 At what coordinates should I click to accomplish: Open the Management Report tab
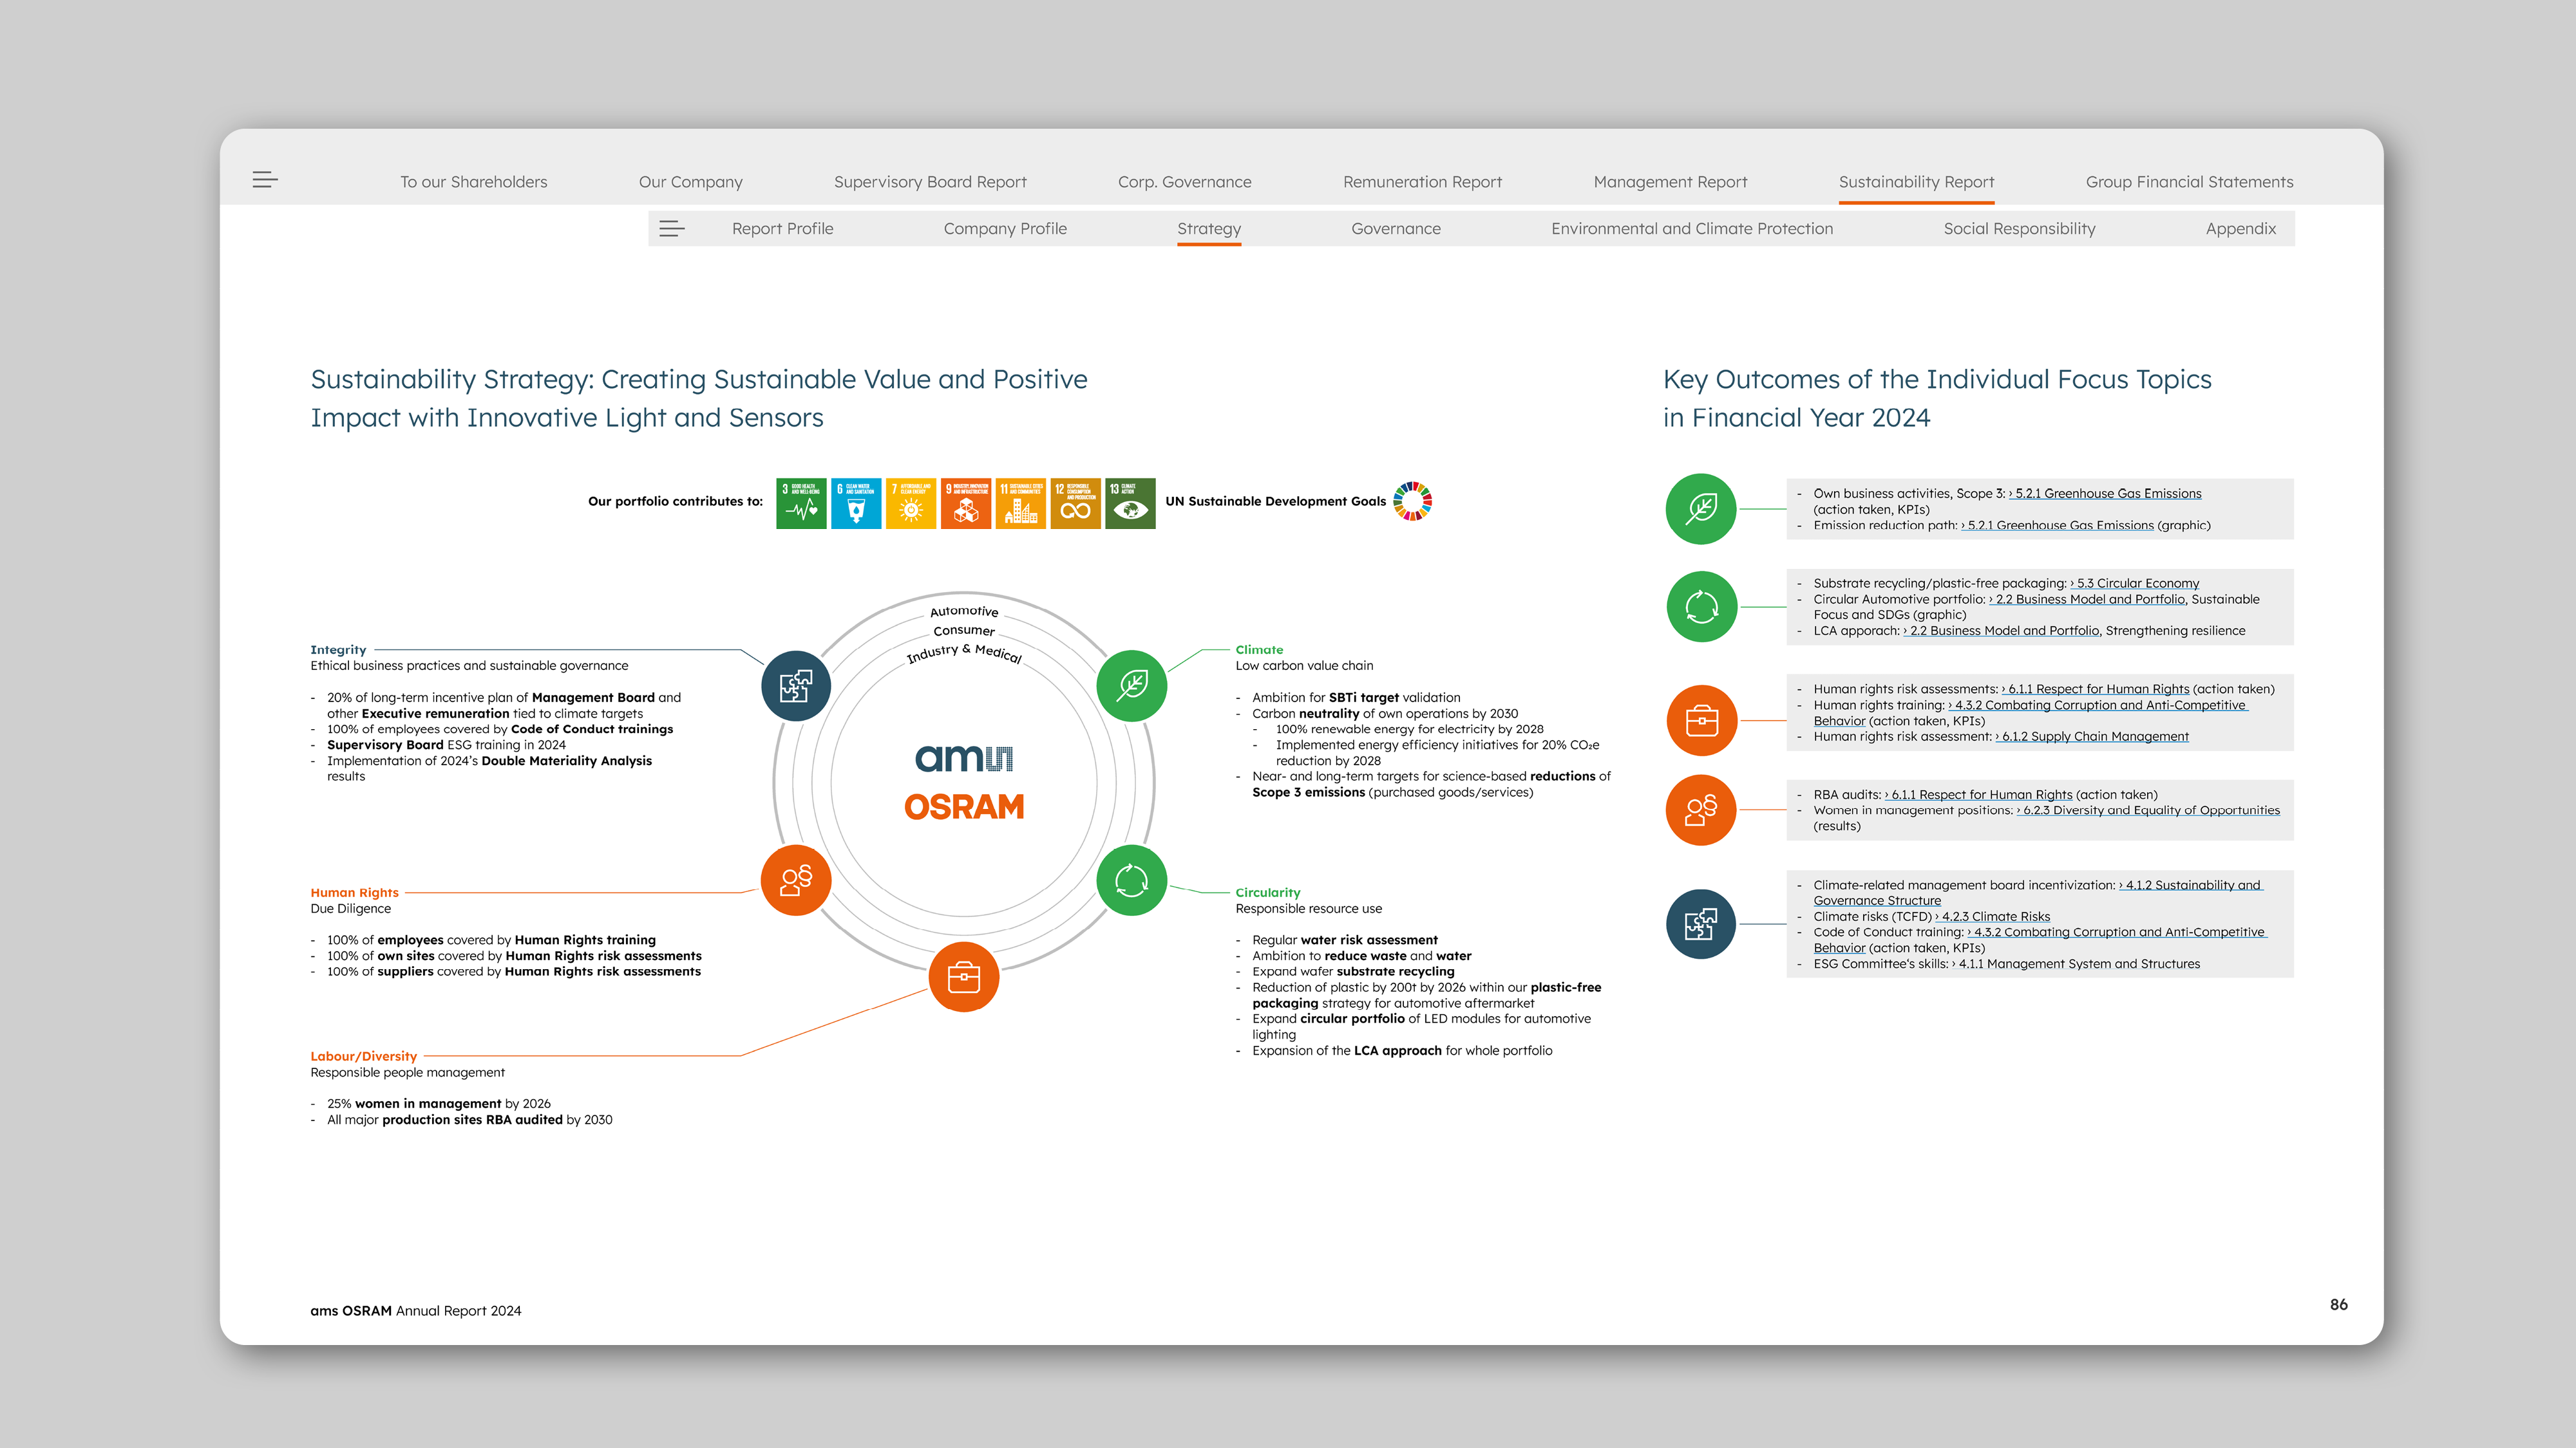1670,182
